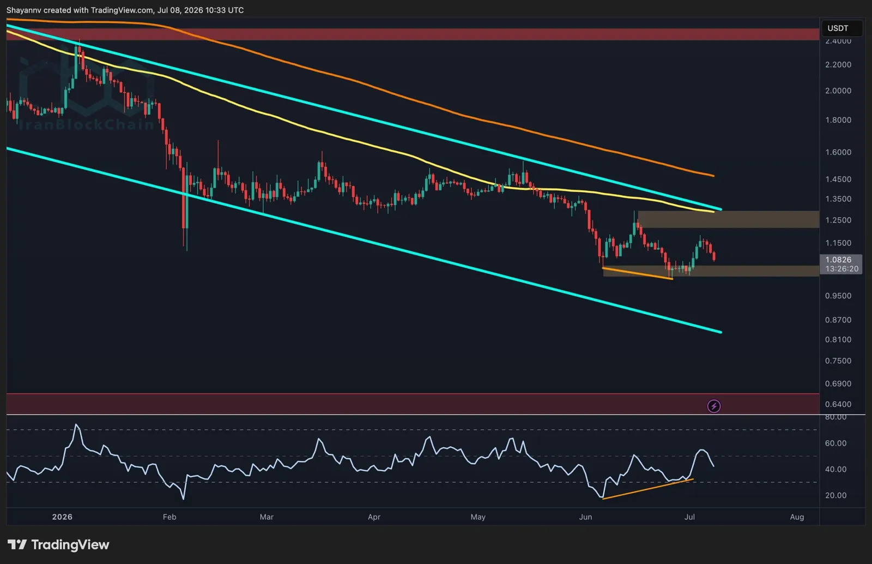Select the Jul label on time axis
872x564 pixels.
[x=689, y=517]
